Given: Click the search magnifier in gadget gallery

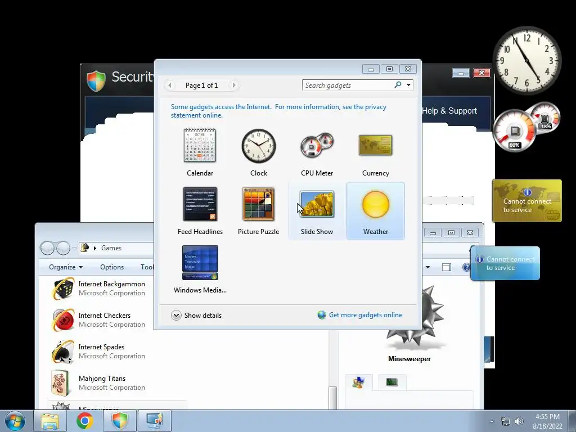Looking at the screenshot, I should pos(398,85).
